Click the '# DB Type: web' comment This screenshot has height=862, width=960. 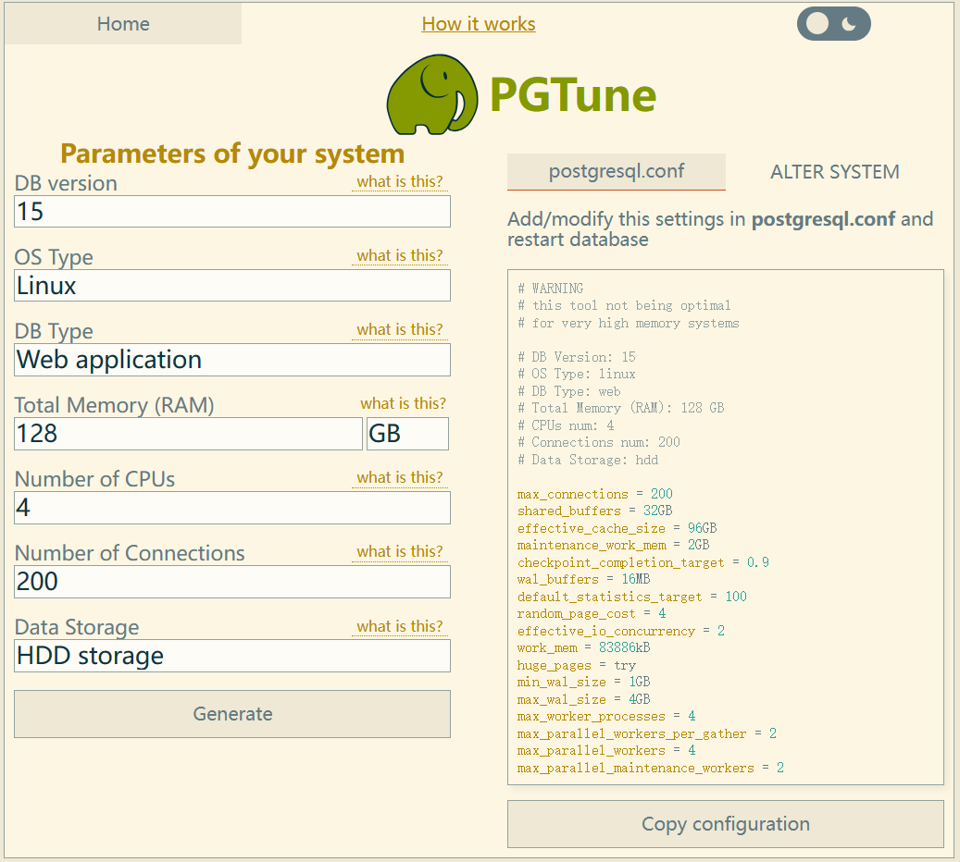point(568,391)
